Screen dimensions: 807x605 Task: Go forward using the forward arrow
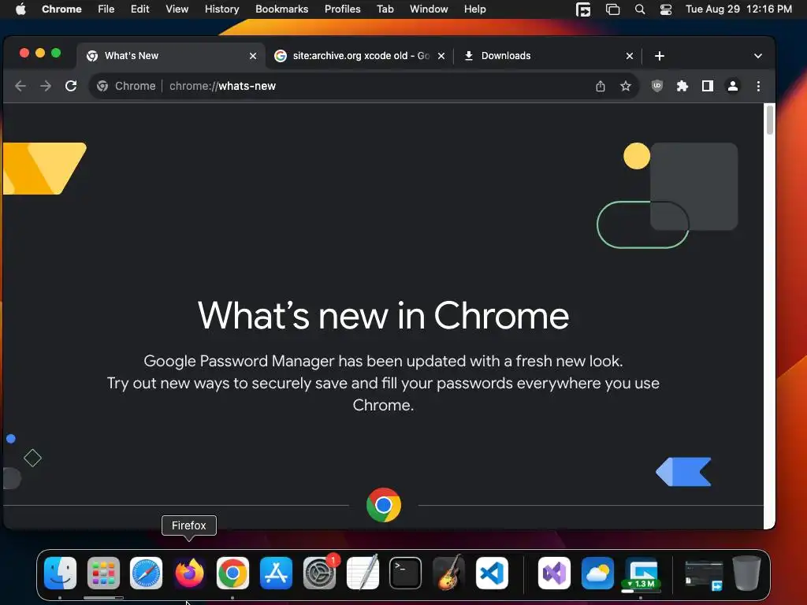coord(45,86)
